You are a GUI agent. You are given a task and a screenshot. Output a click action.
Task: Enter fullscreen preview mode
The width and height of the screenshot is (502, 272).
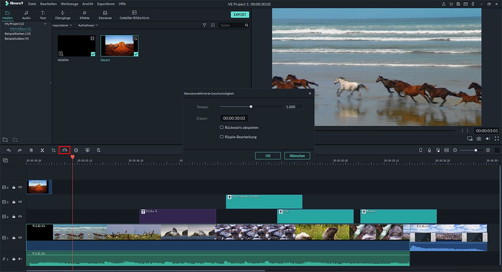coord(497,138)
